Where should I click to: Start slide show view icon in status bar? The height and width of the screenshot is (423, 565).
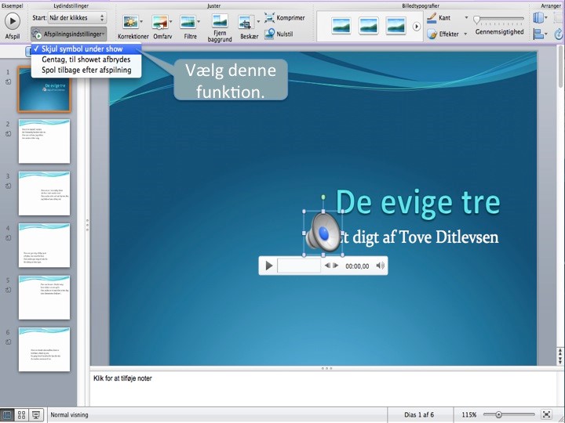(35, 414)
